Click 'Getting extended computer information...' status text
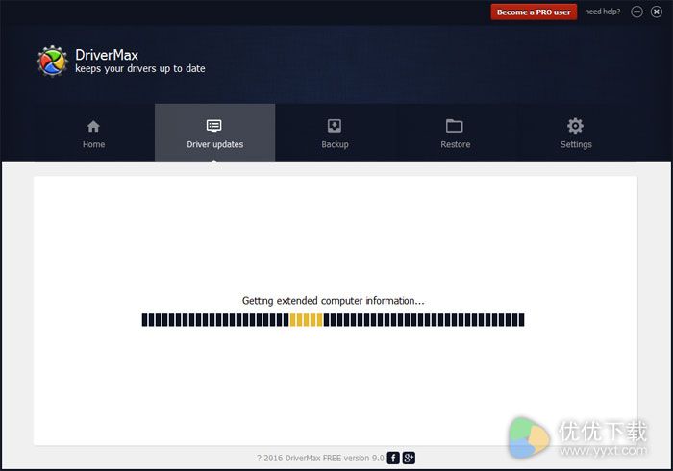Viewport: 673px width, 471px height. pos(333,301)
